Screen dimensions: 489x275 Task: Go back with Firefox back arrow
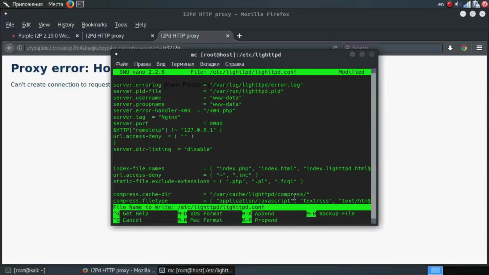coord(9,48)
